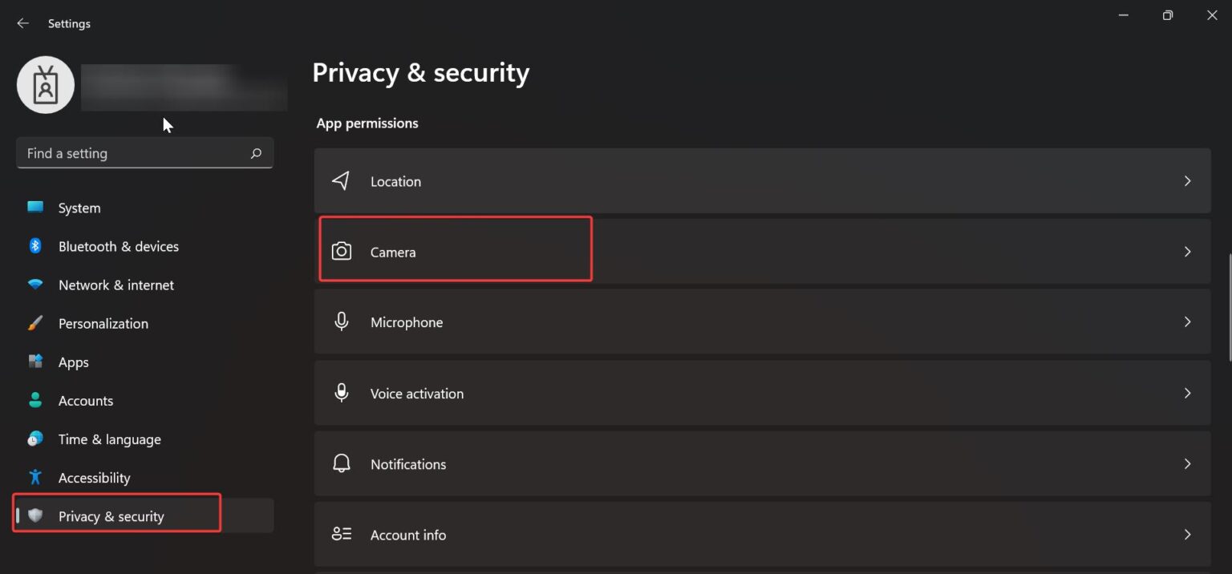
Task: Click the Voice activation icon
Action: pyautogui.click(x=341, y=392)
